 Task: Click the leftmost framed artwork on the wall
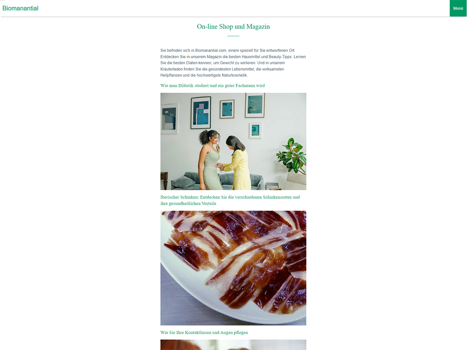169,119
